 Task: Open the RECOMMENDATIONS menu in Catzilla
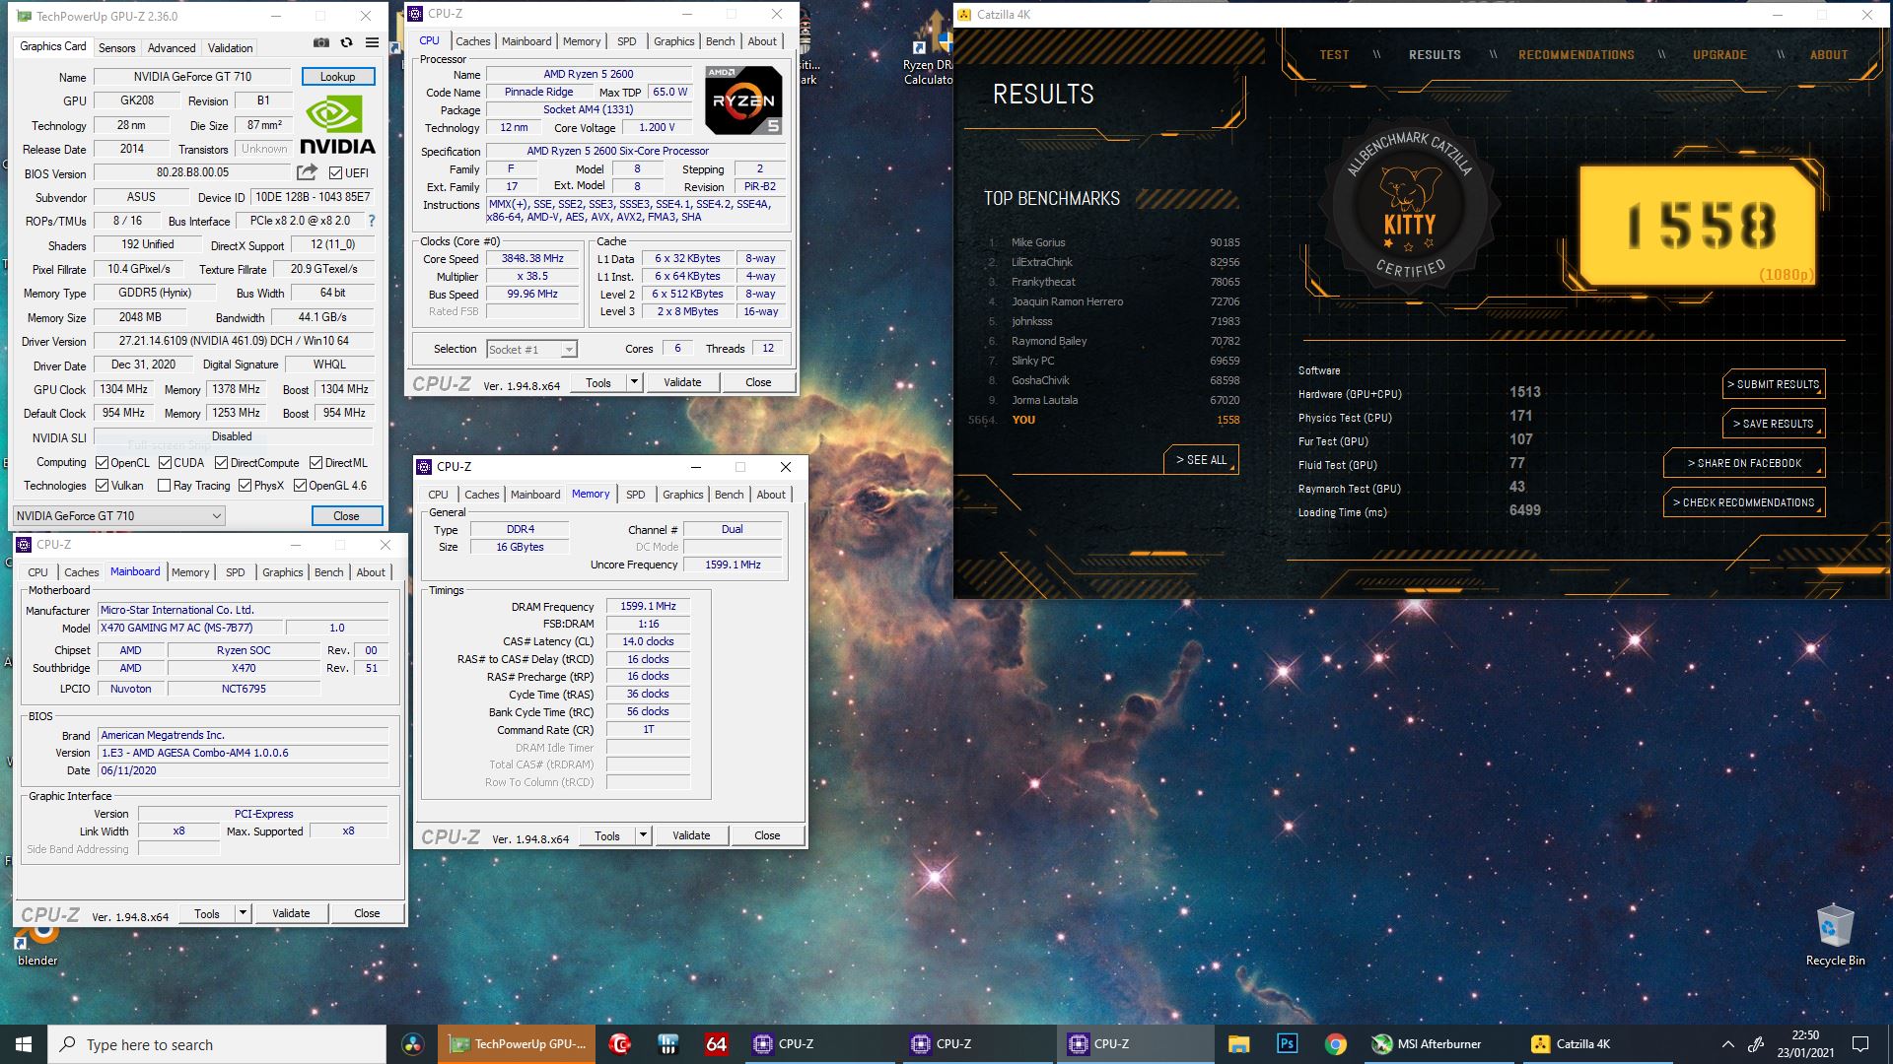click(x=1576, y=55)
